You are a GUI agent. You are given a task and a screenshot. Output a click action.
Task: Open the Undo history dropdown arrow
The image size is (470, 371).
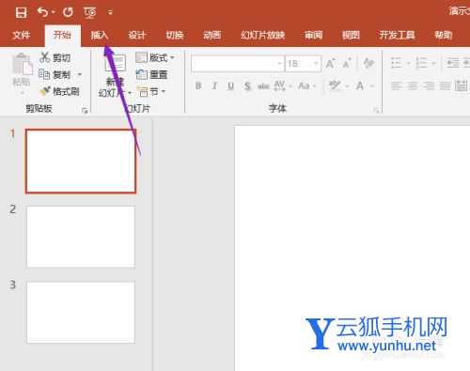(x=53, y=12)
